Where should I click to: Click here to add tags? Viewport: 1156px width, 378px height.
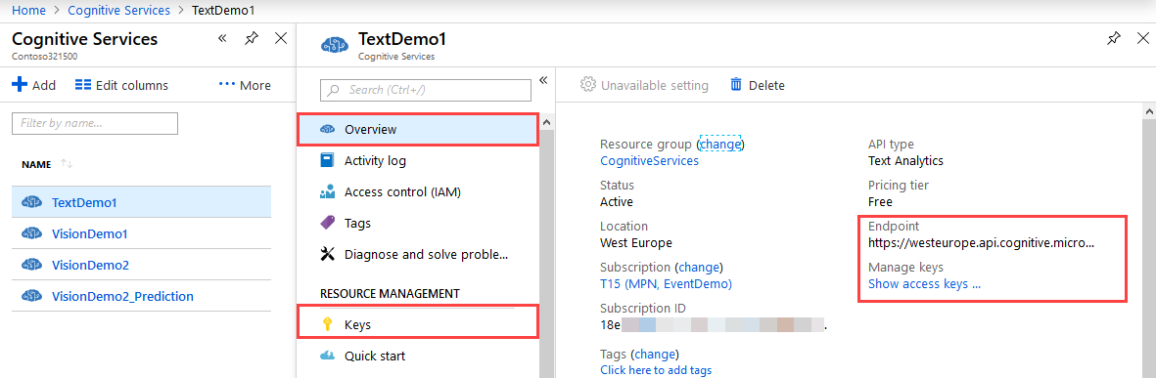coord(656,370)
